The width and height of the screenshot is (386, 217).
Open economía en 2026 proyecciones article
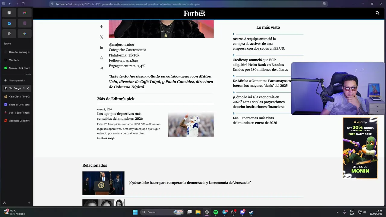(259, 102)
